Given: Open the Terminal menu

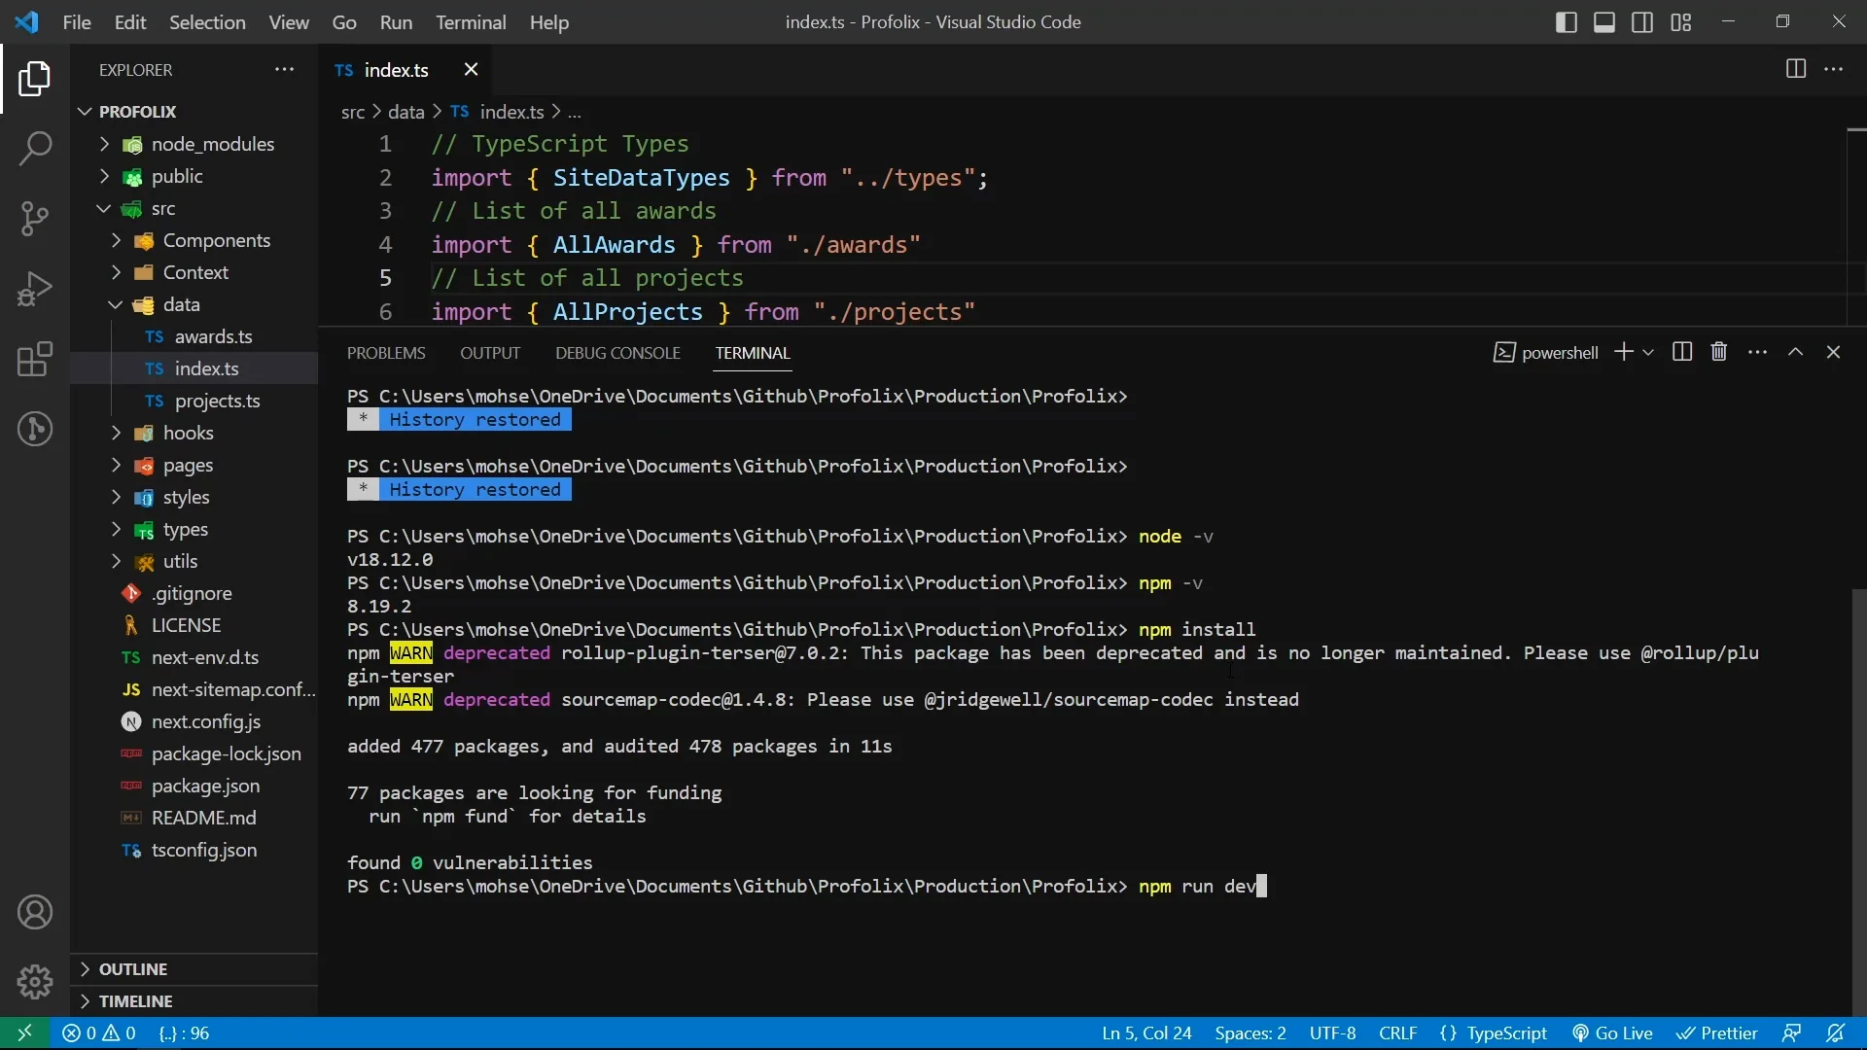Looking at the screenshot, I should 471,22.
